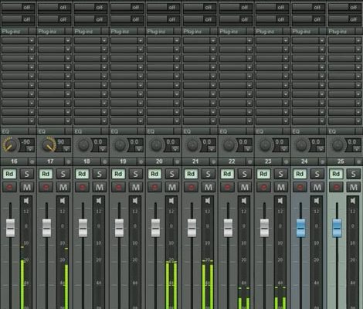Screen dimensions: 363x309
Task: Mute track 21
Action: [x=209, y=187]
